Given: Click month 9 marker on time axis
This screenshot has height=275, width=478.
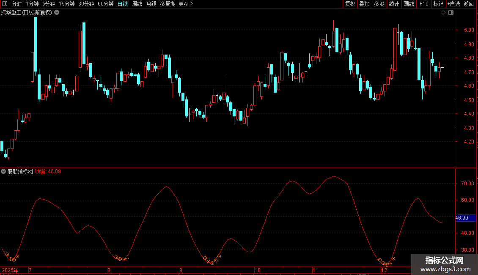Looking at the screenshot, I should pyautogui.click(x=181, y=270).
